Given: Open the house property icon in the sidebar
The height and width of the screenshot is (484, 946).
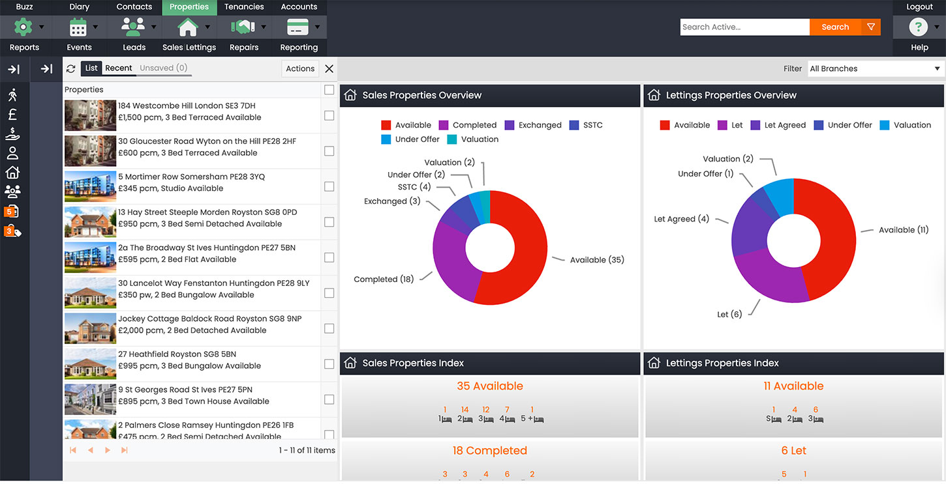Looking at the screenshot, I should point(13,173).
